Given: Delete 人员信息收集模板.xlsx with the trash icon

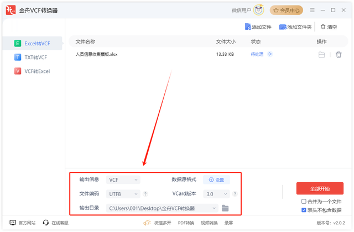Looking at the screenshot, I should pos(339,55).
